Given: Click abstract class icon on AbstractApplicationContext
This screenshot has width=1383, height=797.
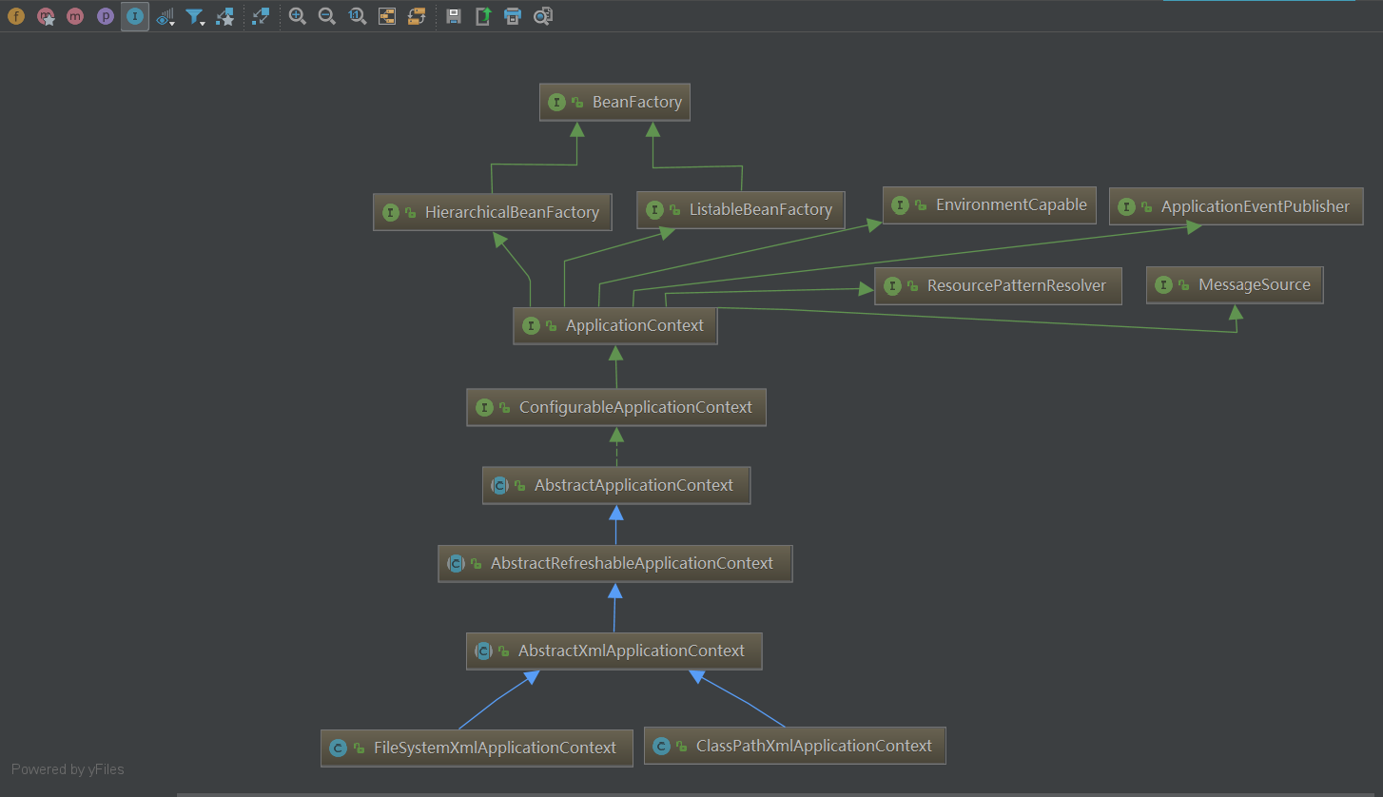Looking at the screenshot, I should (499, 486).
